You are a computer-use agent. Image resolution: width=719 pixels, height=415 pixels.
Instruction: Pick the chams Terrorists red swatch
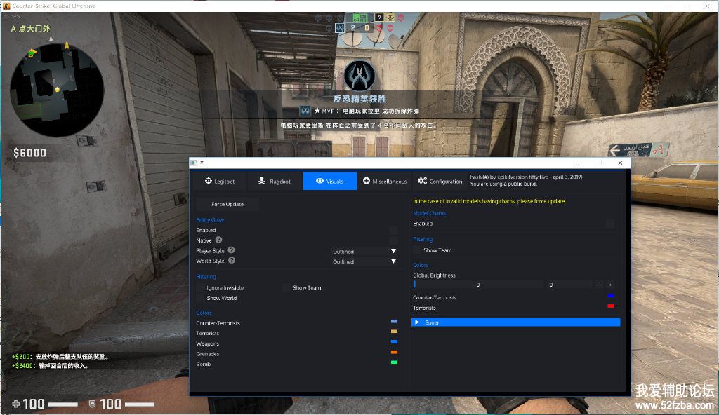[610, 306]
